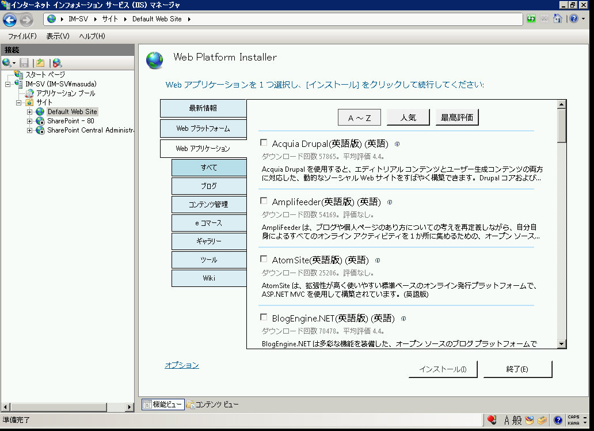Viewport: 594px width, 431px height.
Task: Click the info icon next to Acquia Drupal
Action: [x=397, y=144]
